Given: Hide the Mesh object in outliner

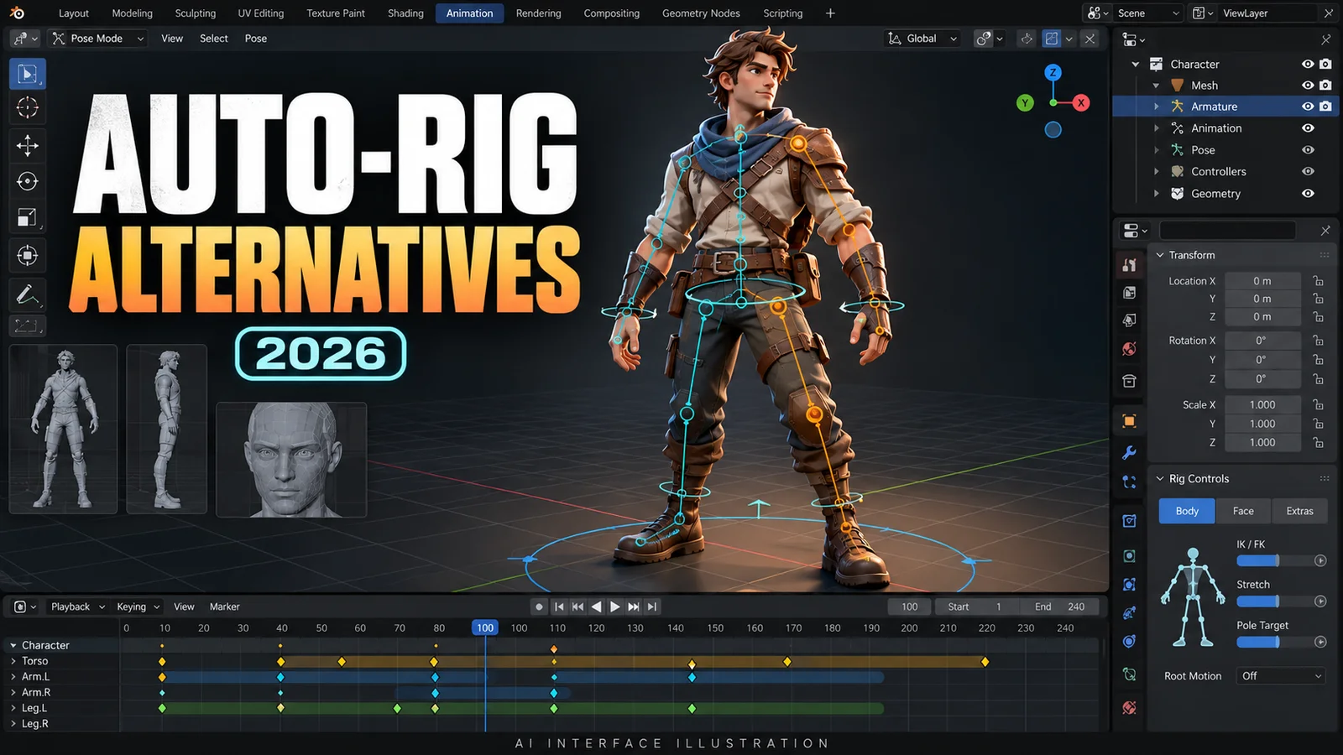Looking at the screenshot, I should (1308, 86).
